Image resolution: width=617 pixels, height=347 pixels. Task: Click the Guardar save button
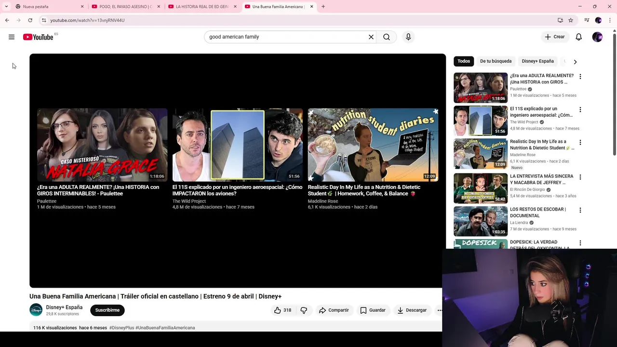pyautogui.click(x=373, y=310)
